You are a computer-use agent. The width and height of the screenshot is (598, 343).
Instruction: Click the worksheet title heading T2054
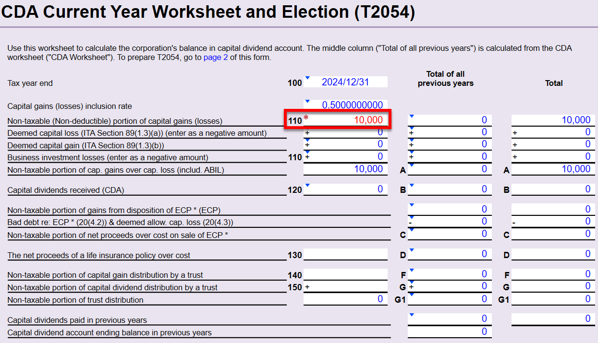click(208, 12)
